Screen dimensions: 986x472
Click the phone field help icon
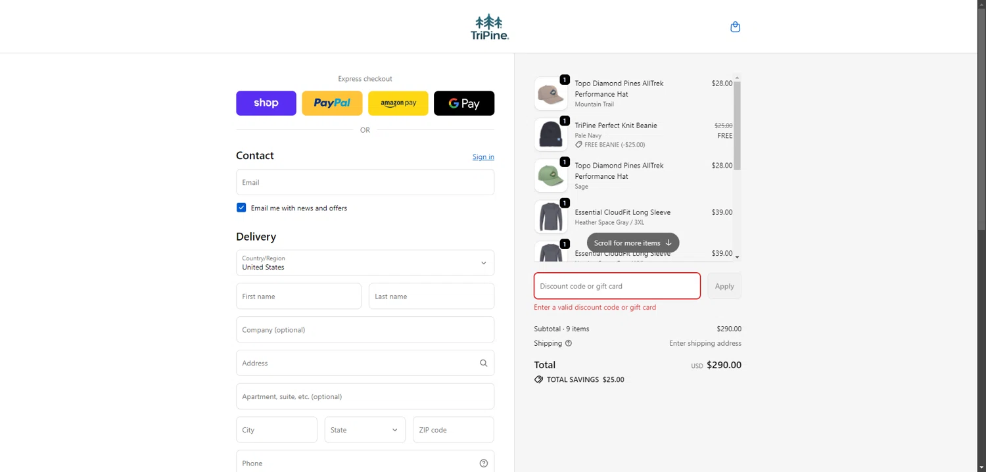point(484,463)
